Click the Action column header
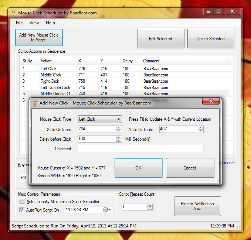Screen dimensions: 251x240 tap(57, 61)
